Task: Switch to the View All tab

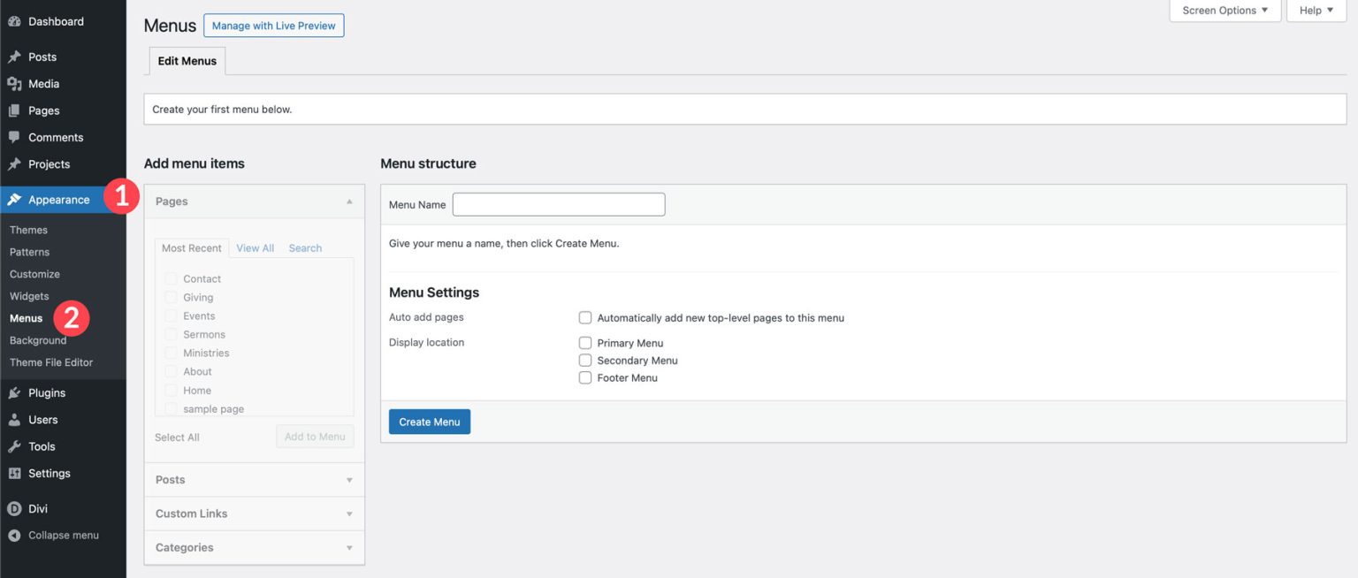Action: click(x=255, y=247)
